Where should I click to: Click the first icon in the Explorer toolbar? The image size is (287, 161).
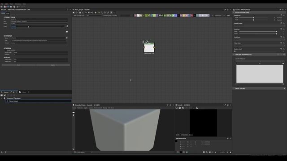click(x=2, y=95)
